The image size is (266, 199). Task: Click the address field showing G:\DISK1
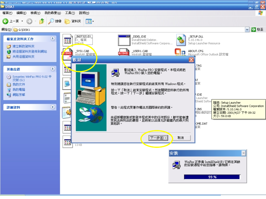[x=129, y=30]
